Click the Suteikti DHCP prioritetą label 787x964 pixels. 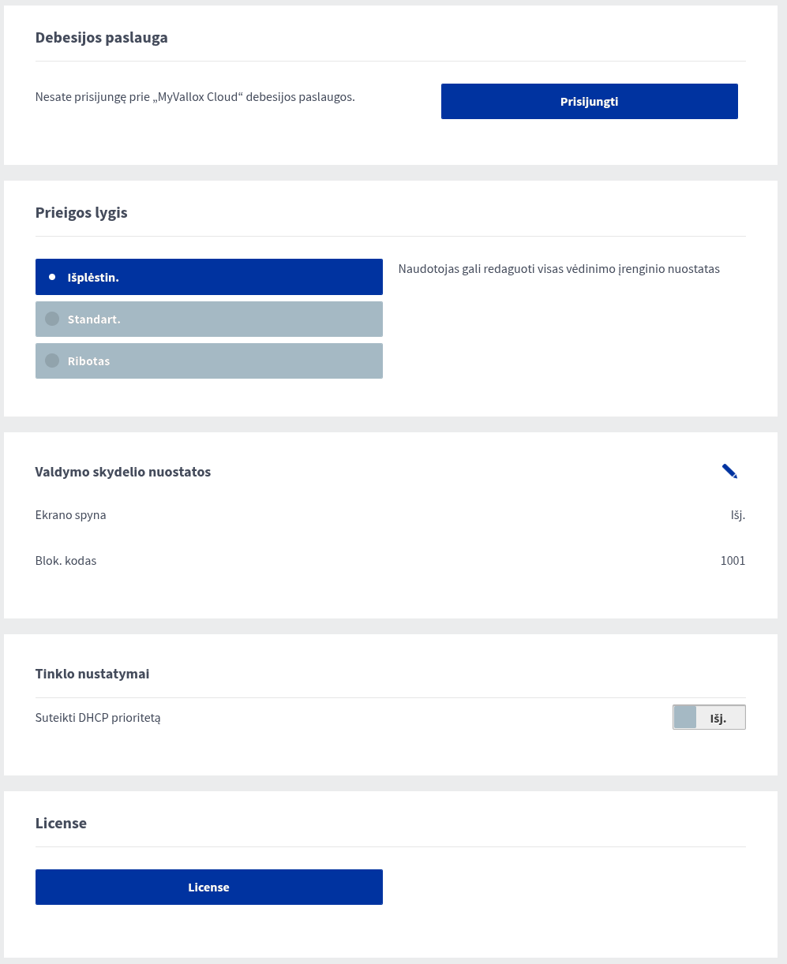(98, 718)
